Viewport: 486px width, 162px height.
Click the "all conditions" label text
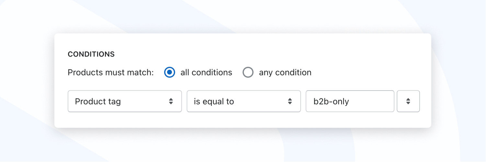pos(206,72)
